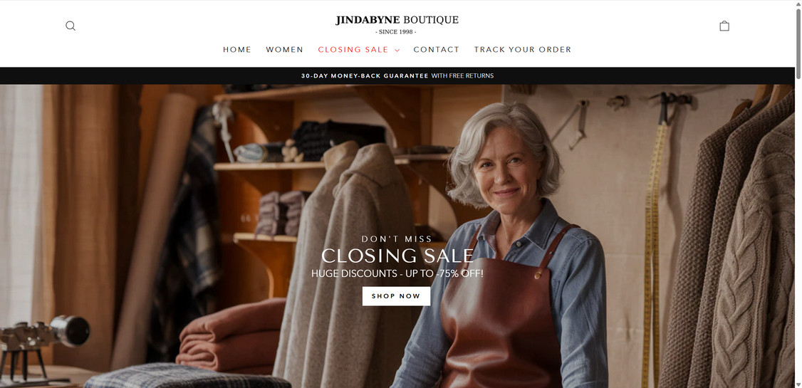
Task: Click the scrollbar down arrow
Action: 798,384
